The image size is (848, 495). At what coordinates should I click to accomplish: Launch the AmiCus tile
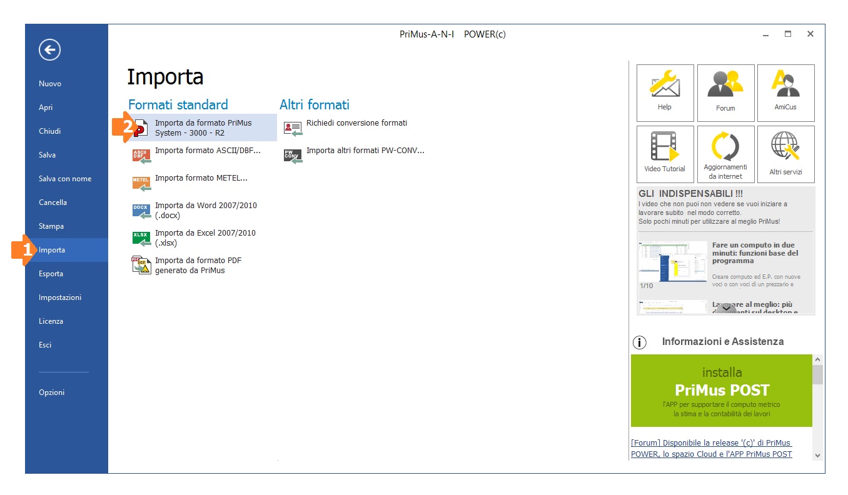point(785,92)
